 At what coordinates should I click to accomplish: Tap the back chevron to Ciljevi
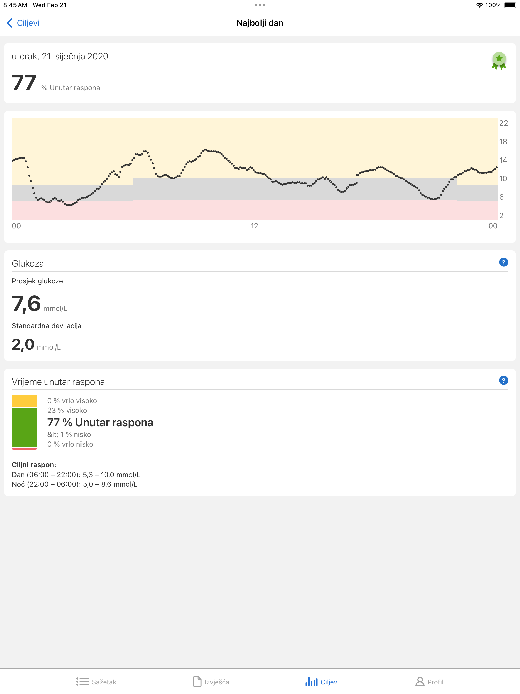coord(10,23)
